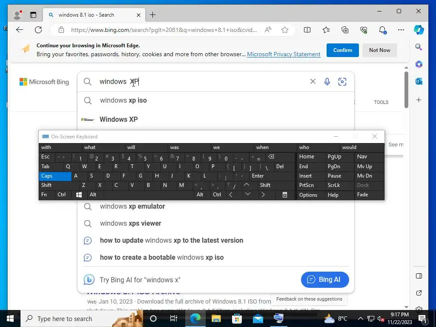The image size is (436, 327).
Task: Confirm continuing browsing in Edge
Action: 343,50
